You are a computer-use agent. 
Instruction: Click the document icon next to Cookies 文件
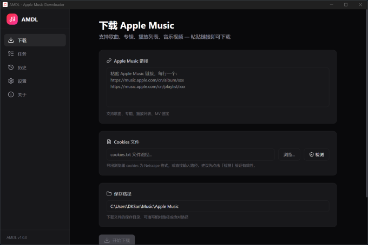point(109,142)
